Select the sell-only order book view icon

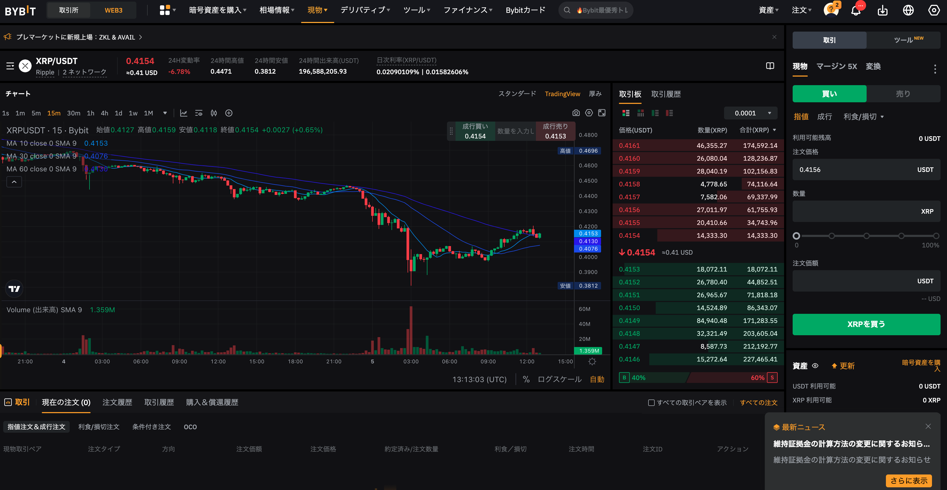click(669, 113)
